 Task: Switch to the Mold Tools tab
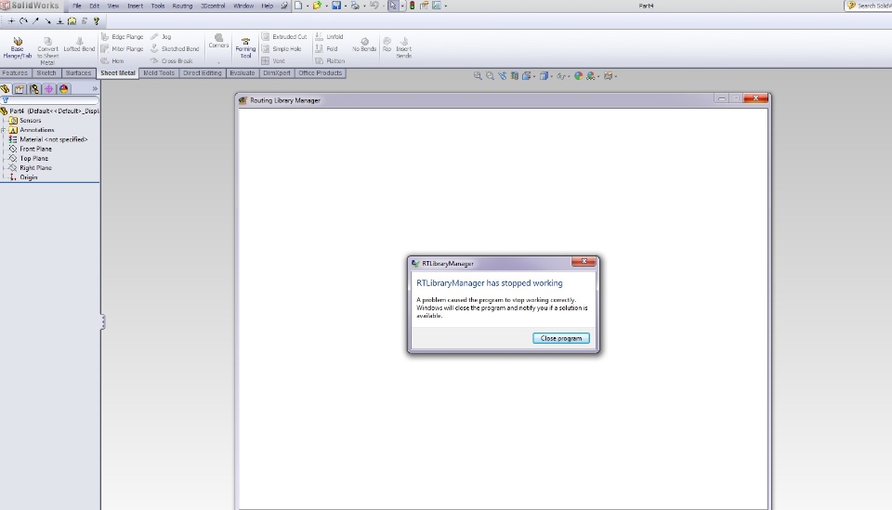(x=159, y=72)
